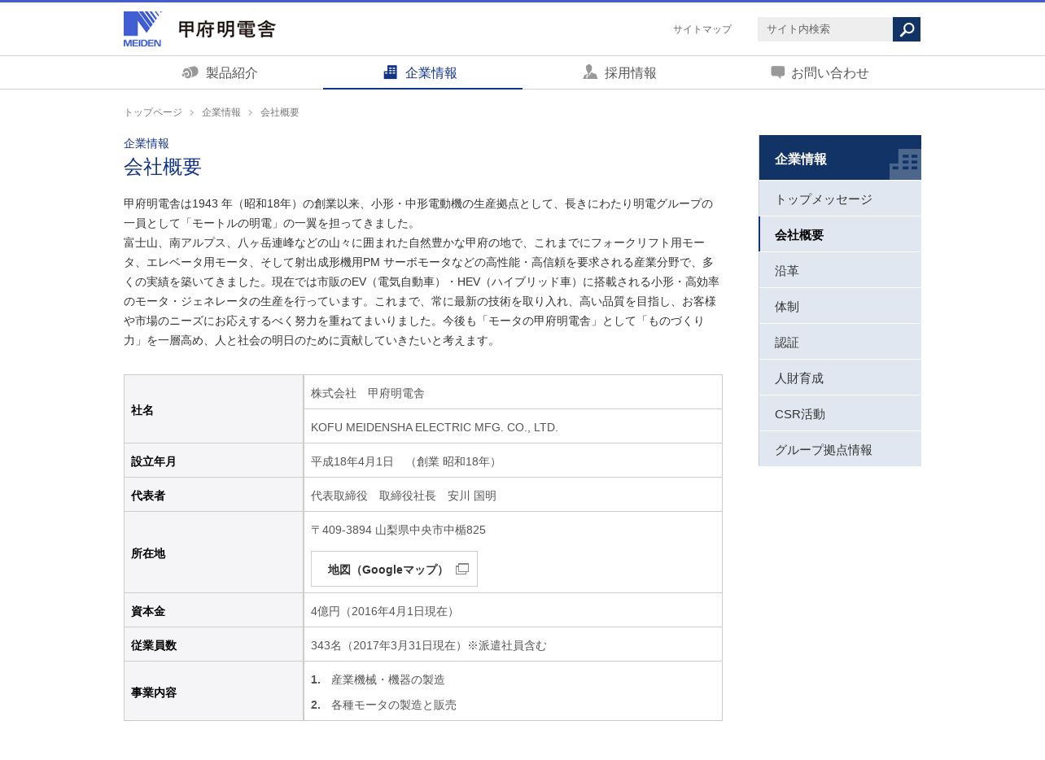Screen dimensions: 1045x760
Task: Go to トップページ via breadcrumb
Action: (x=153, y=112)
